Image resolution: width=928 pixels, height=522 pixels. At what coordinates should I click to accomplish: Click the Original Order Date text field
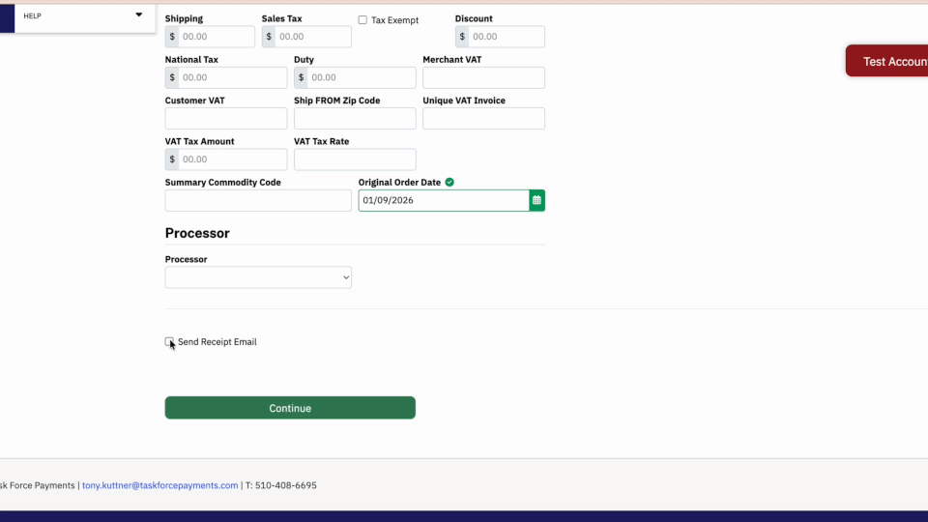tap(444, 201)
